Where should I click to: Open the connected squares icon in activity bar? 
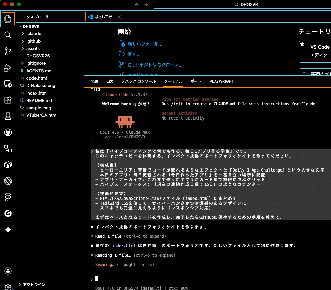(x=8, y=149)
